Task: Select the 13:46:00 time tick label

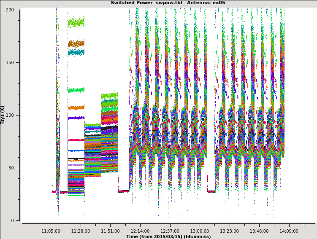Action: click(x=259, y=231)
